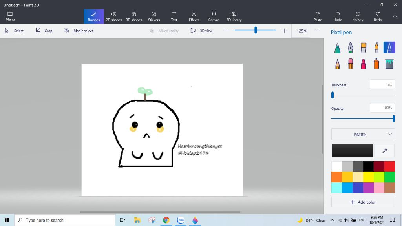Screen dimensions: 402x226
Task: Expand the Menu panel
Action: (10, 16)
